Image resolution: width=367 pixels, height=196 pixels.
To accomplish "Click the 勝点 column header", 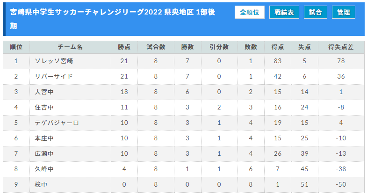I will coord(124,47).
